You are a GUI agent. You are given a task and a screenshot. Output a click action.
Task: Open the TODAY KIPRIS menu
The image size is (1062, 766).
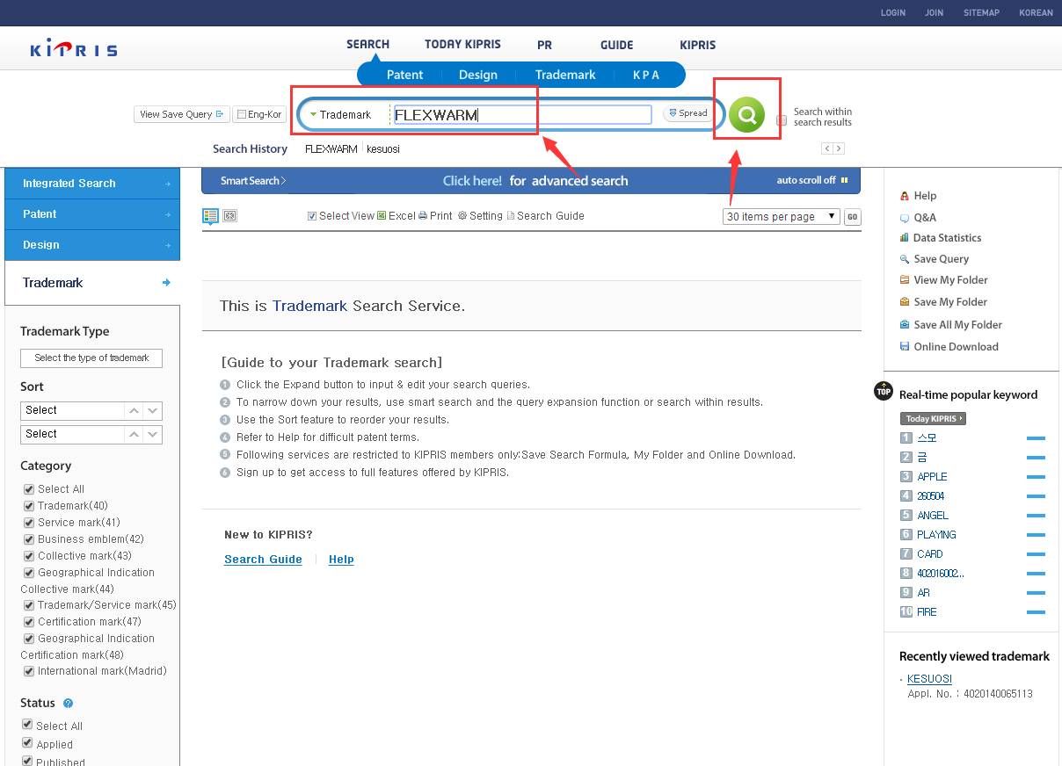point(462,44)
